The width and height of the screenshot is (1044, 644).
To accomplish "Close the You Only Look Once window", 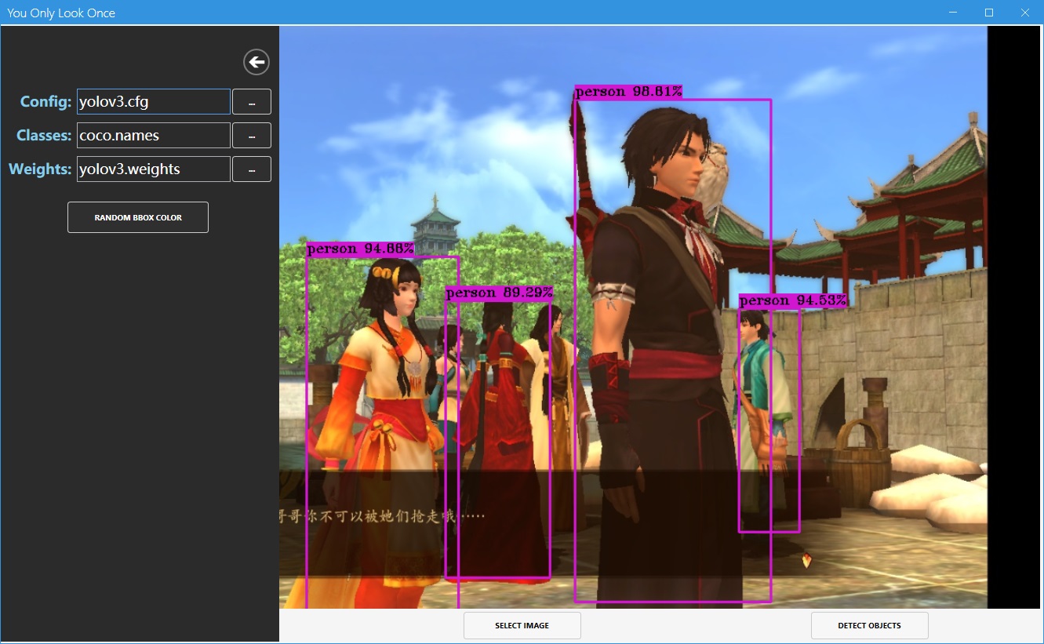I will coord(1025,13).
